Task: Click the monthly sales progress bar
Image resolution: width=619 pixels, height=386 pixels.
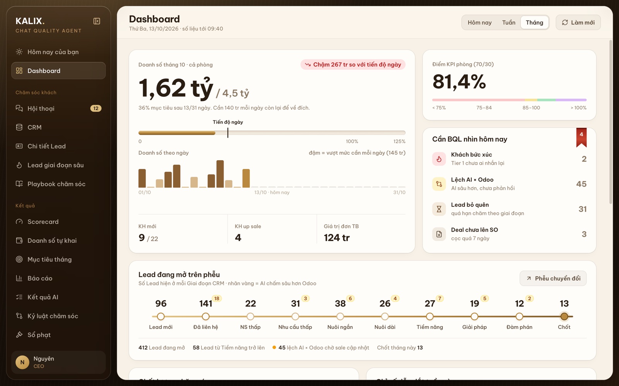Action: click(x=272, y=133)
